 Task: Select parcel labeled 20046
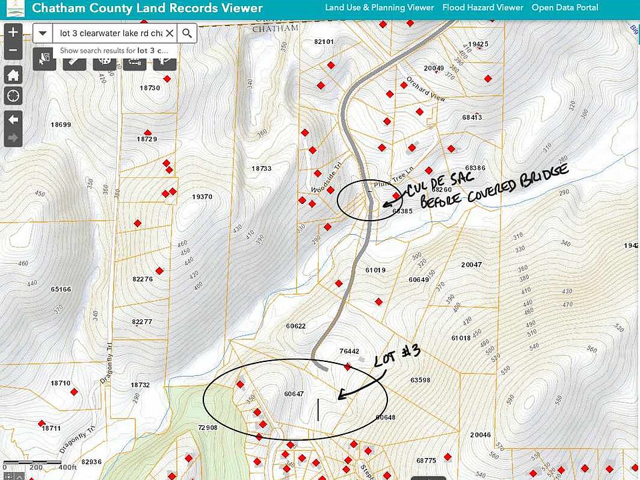481,435
